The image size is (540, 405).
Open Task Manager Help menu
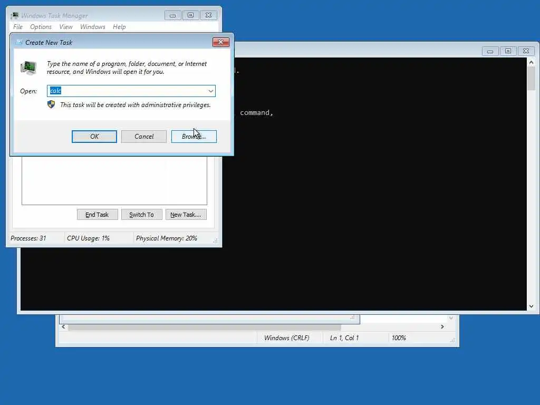119,27
